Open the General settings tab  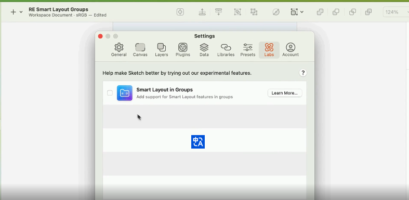click(x=118, y=50)
